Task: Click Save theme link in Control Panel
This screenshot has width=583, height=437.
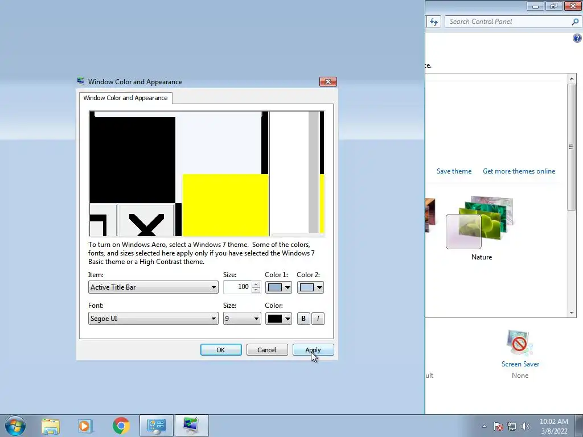Action: point(454,171)
